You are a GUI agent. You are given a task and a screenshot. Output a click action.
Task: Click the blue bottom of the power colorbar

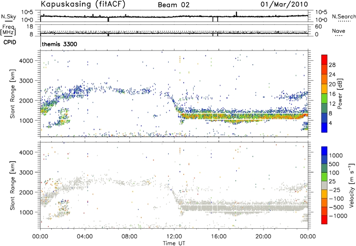point(324,127)
